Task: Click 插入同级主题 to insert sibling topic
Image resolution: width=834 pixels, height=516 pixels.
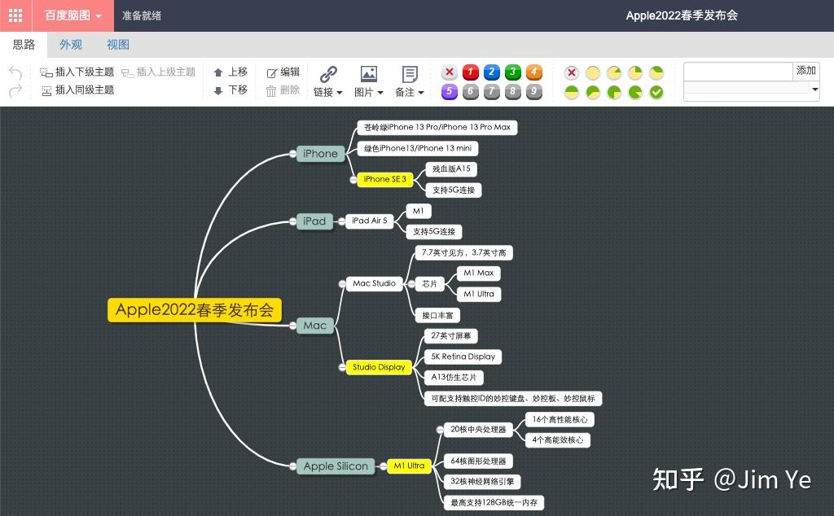Action: pos(77,90)
